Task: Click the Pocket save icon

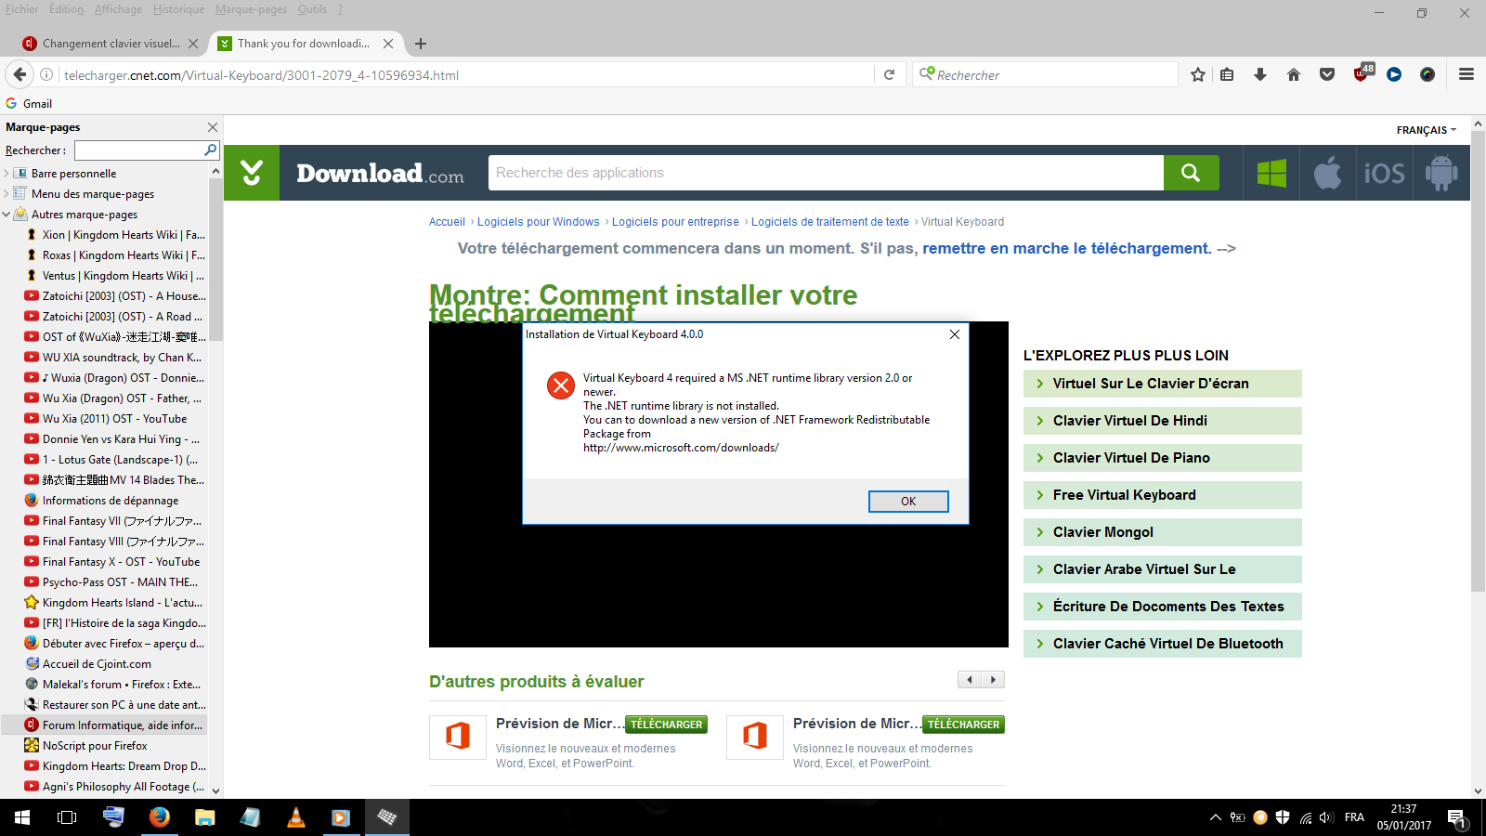Action: click(1327, 74)
